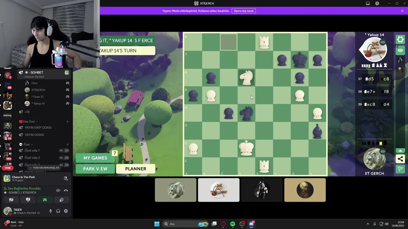Select the white rook on e1
408x229 pixels.
264,166
